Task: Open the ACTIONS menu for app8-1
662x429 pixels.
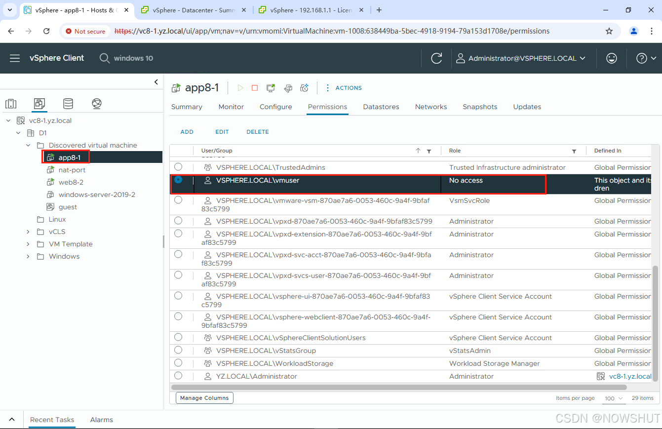Action: coord(344,88)
